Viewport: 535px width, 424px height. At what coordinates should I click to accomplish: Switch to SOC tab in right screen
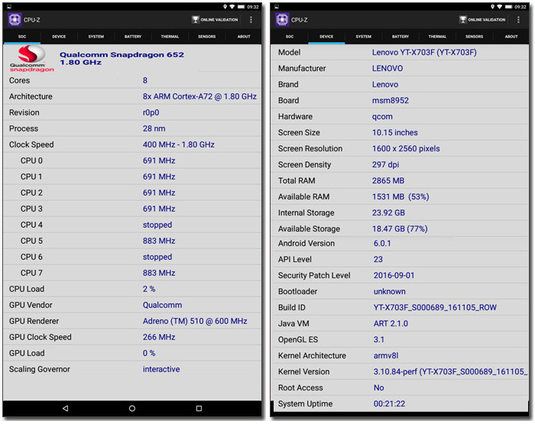(x=290, y=37)
